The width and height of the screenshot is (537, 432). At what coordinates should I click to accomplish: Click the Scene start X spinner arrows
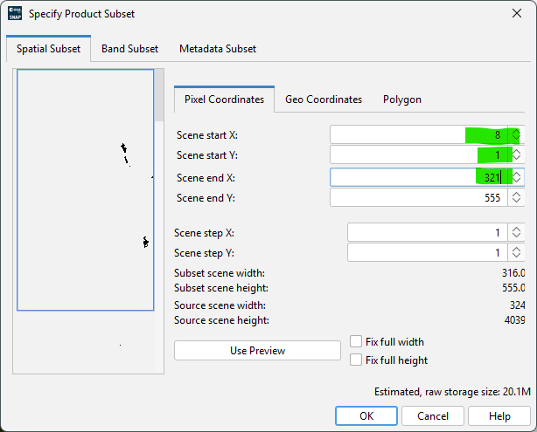point(516,135)
